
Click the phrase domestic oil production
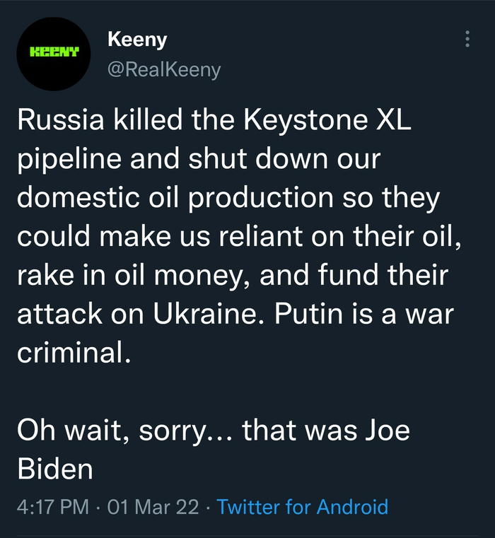tap(176, 199)
